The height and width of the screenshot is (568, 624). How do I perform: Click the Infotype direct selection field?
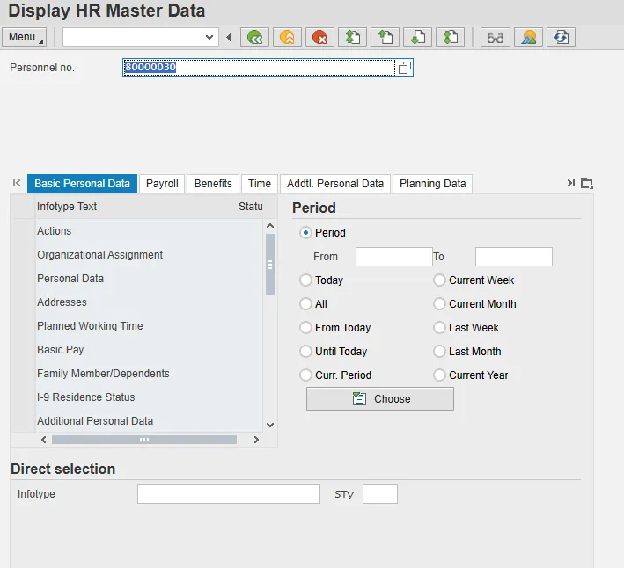[228, 494]
